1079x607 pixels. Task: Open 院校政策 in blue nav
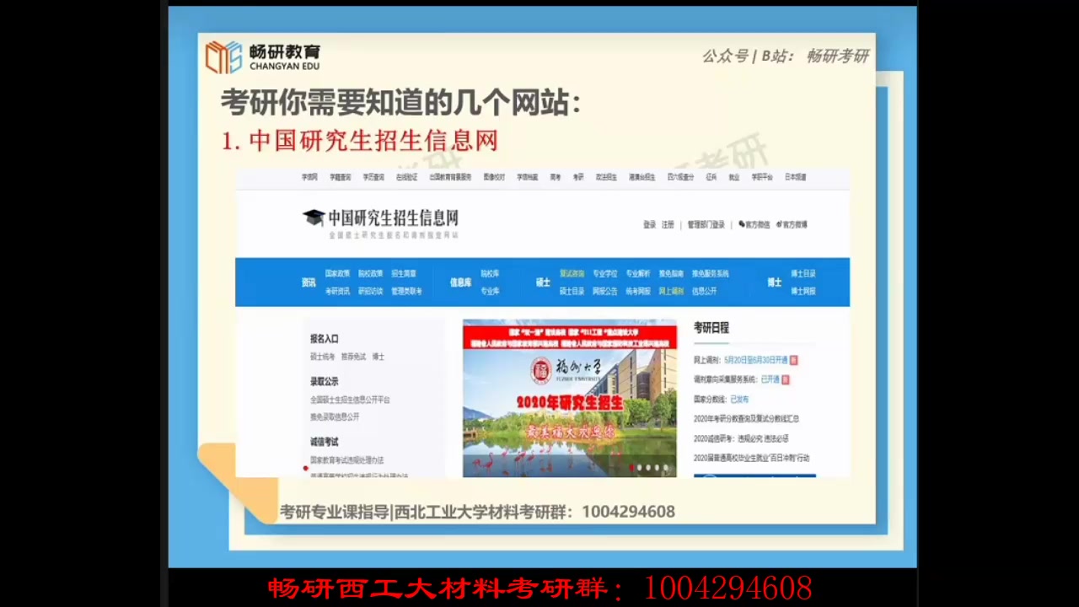pyautogui.click(x=370, y=274)
